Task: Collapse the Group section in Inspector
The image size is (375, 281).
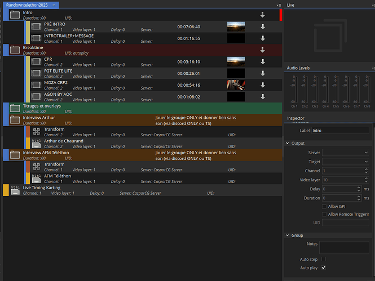Action: click(288, 235)
